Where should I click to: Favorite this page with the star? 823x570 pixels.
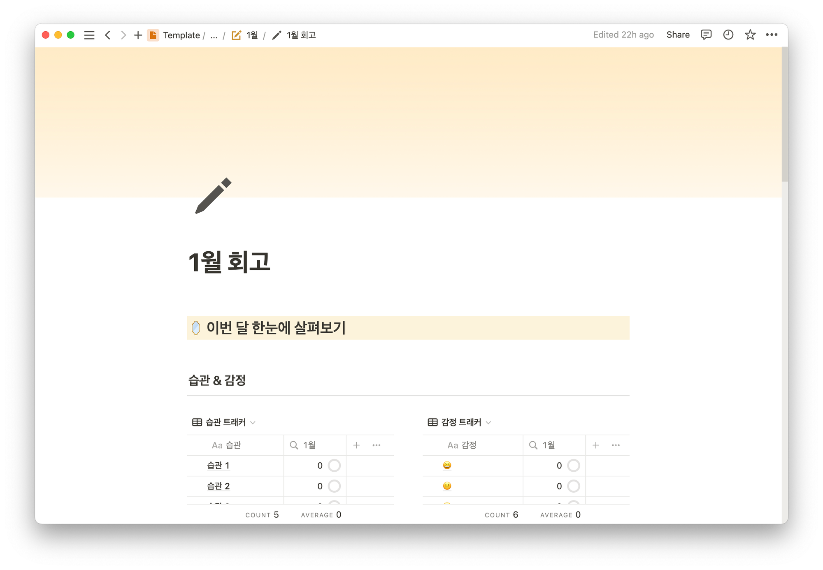750,35
